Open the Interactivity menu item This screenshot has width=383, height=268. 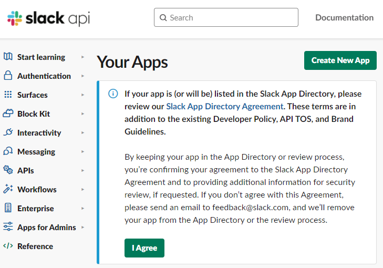pos(39,133)
